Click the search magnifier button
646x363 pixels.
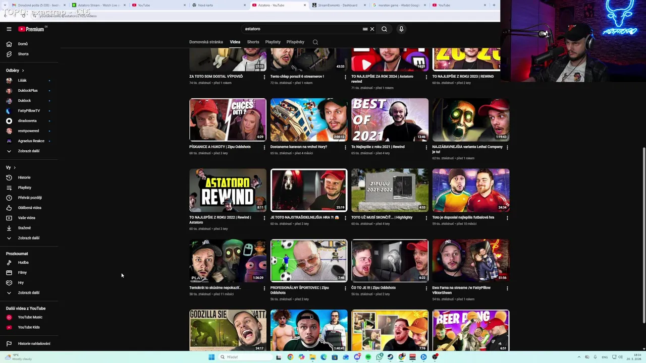384,29
